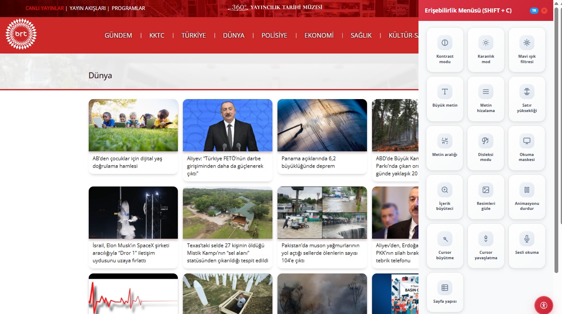
Task: Enable Kontrast modu in accessibility menu
Action: coord(445,43)
